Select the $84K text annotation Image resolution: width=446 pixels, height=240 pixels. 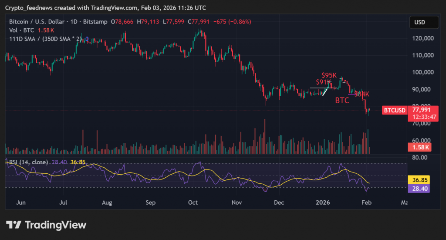[x=362, y=94]
